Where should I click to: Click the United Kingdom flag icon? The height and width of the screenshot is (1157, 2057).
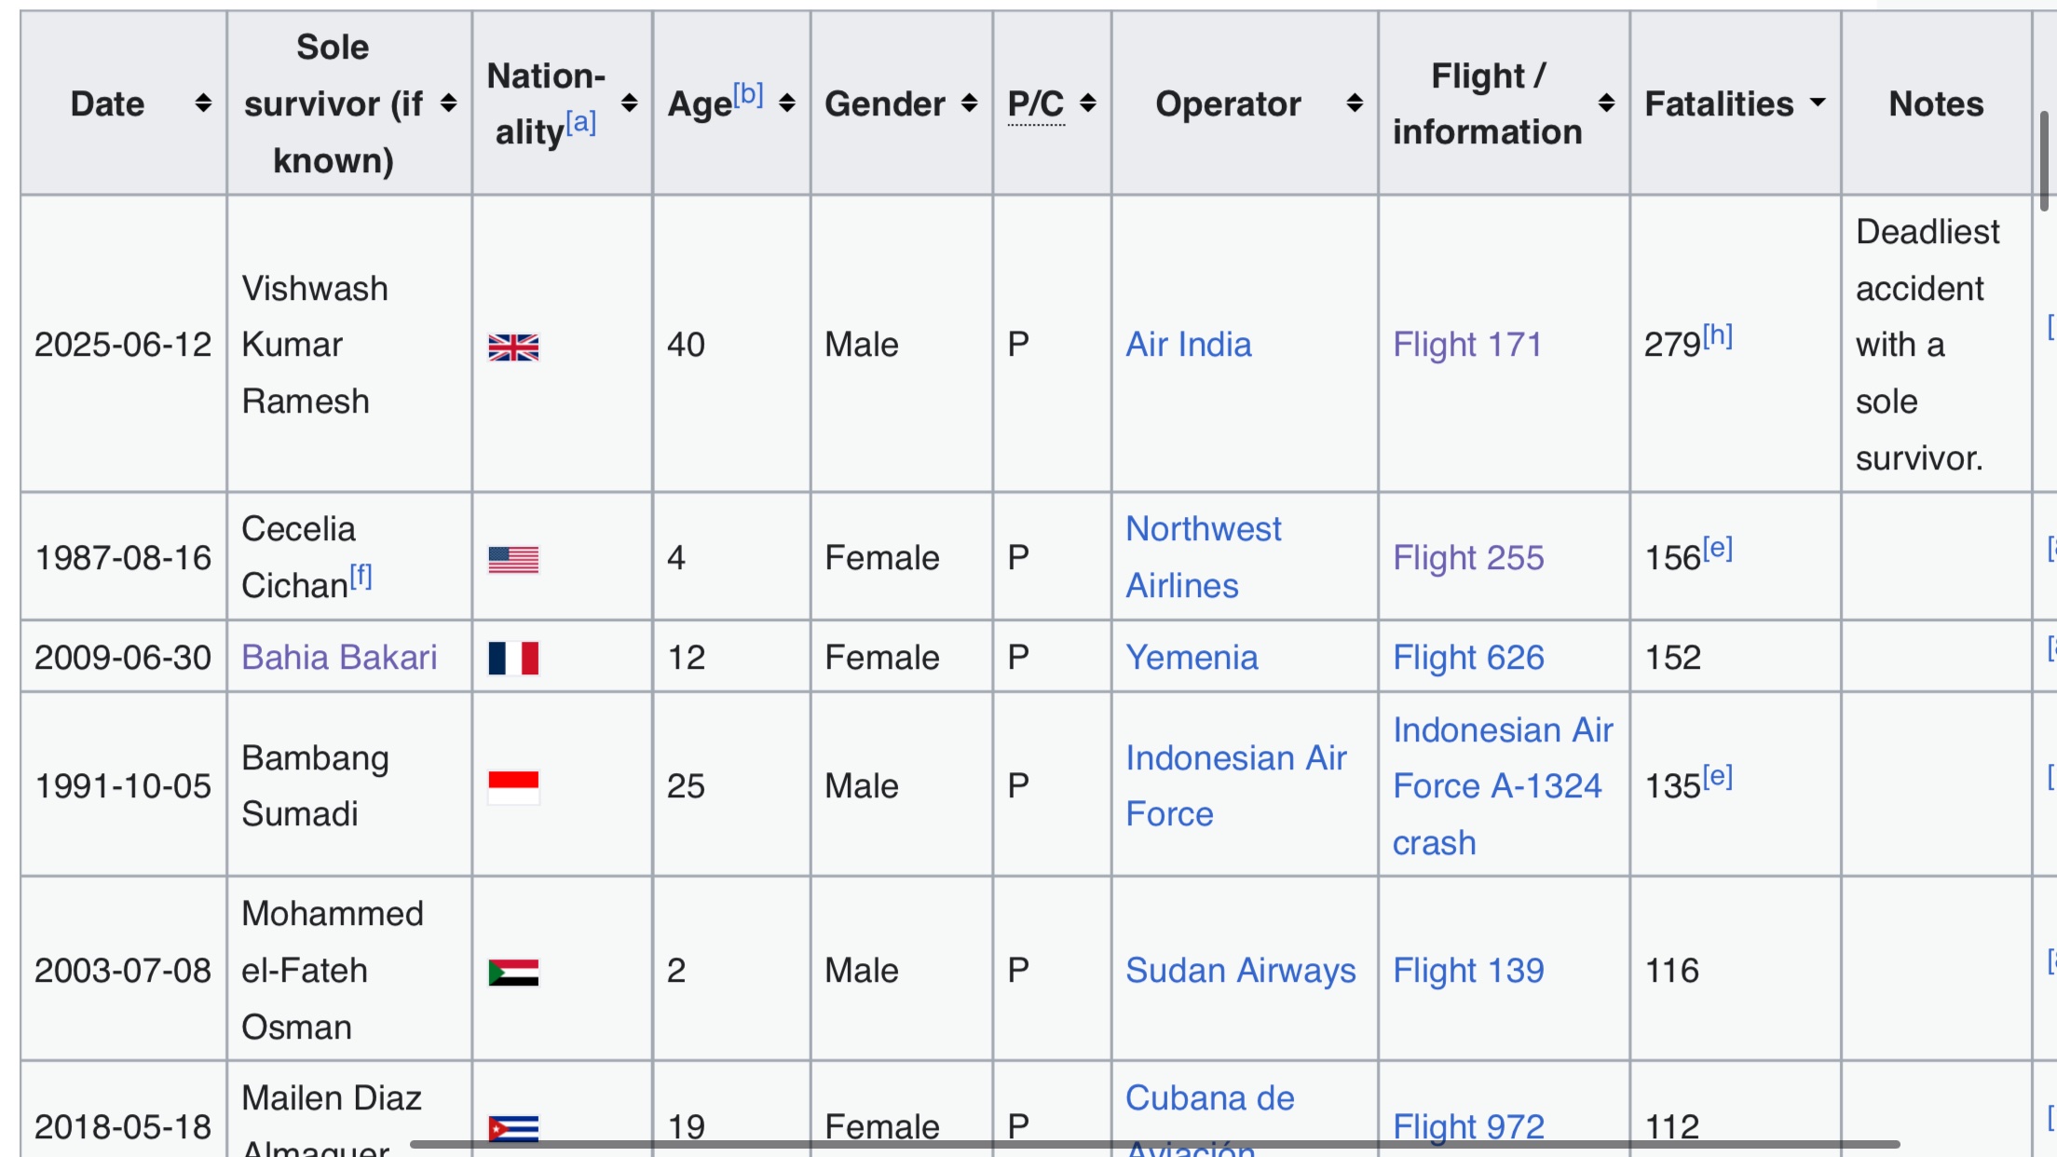pyautogui.click(x=513, y=347)
